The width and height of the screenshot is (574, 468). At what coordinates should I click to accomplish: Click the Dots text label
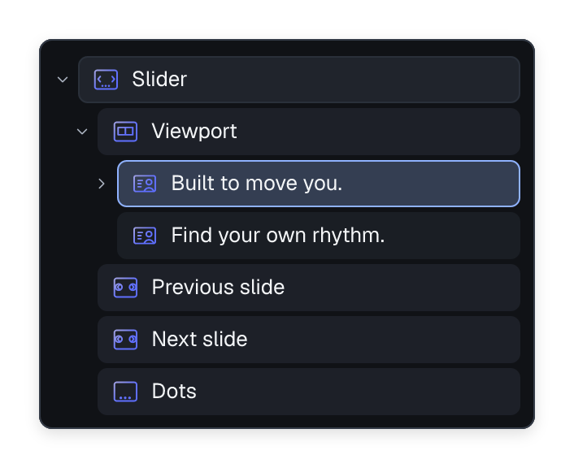(x=174, y=391)
